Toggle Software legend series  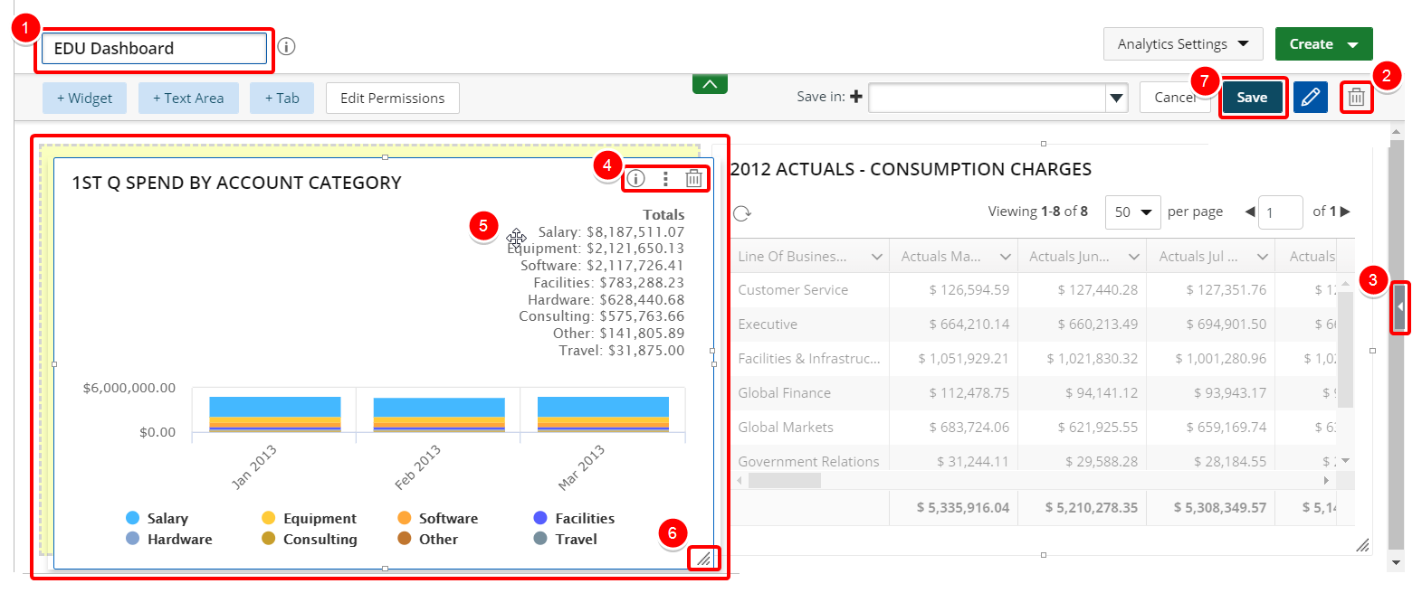(x=438, y=518)
